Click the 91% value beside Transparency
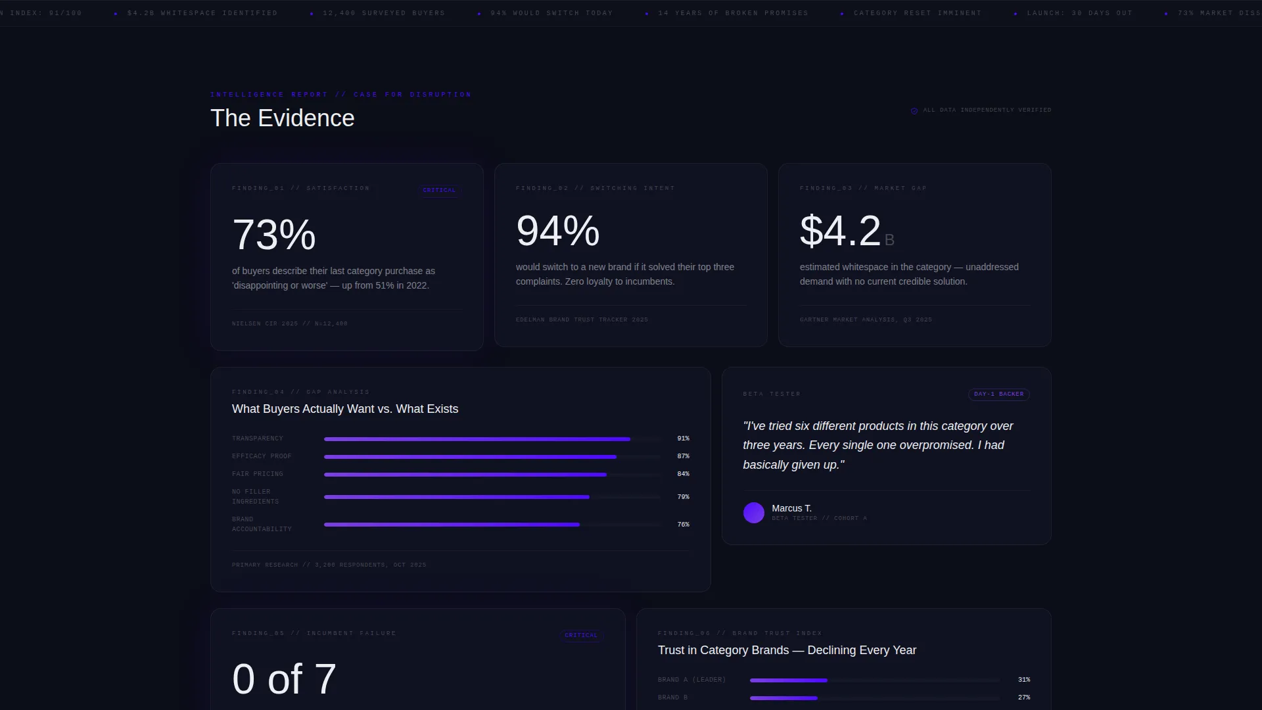This screenshot has width=1262, height=710. tap(684, 438)
